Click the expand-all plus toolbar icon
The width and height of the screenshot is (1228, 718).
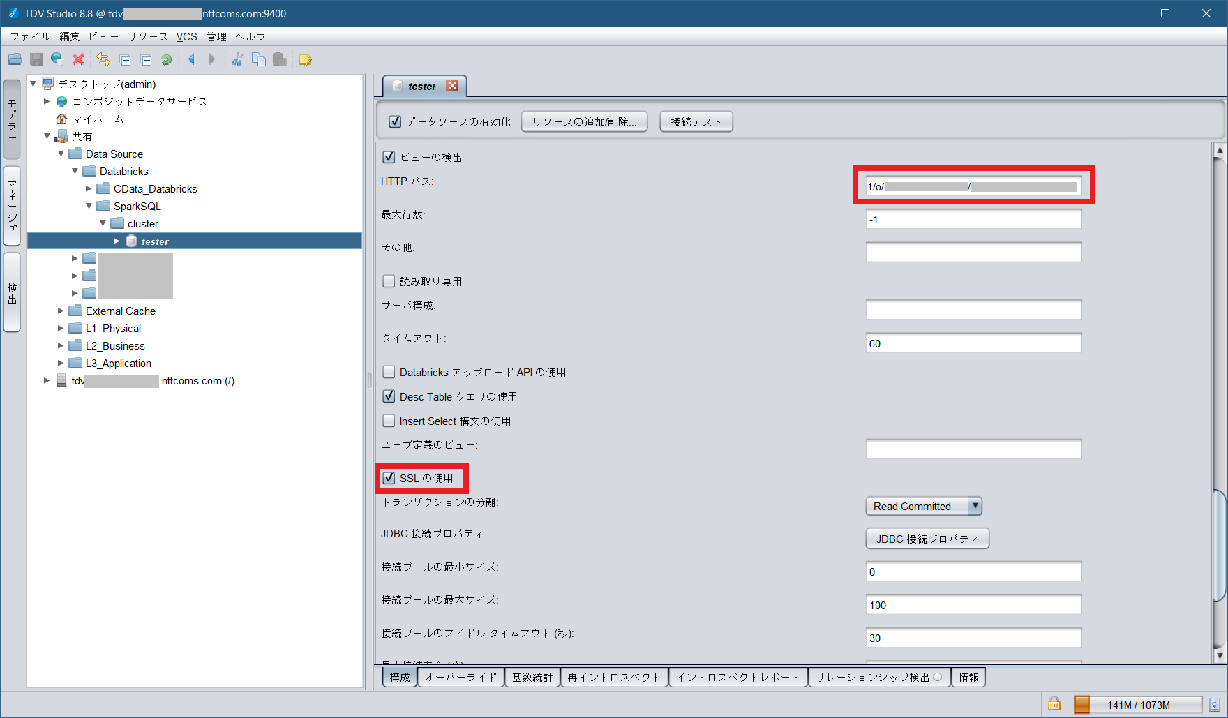(125, 60)
